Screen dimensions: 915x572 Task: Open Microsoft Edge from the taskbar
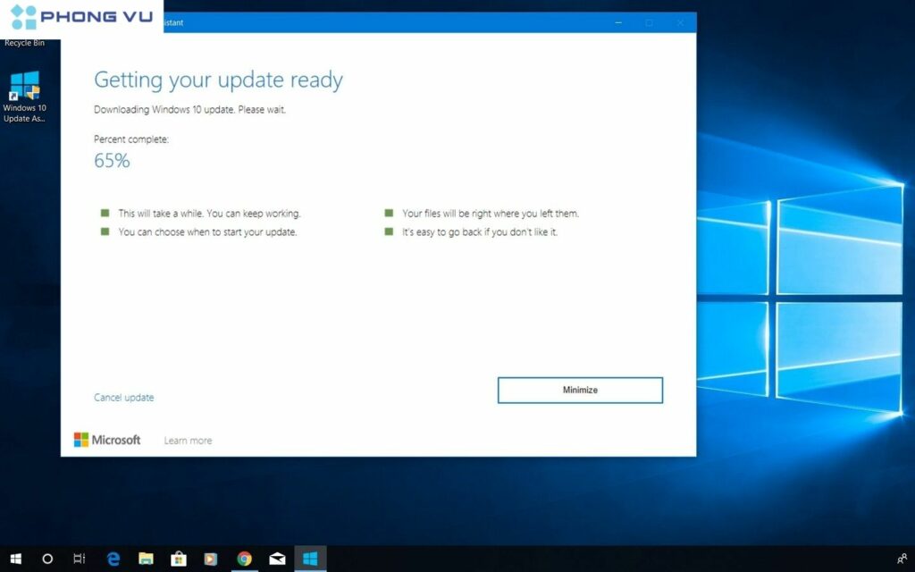113,559
